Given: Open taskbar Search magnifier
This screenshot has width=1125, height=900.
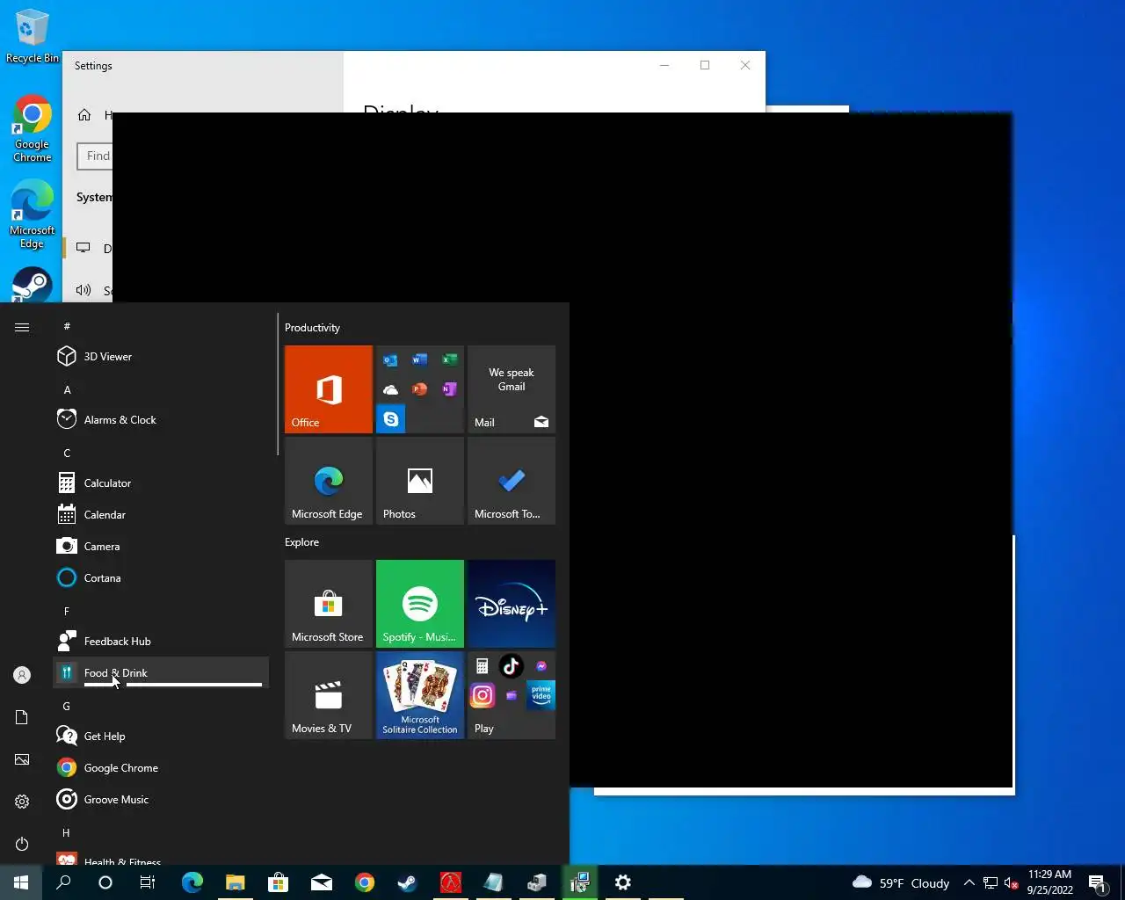Looking at the screenshot, I should [63, 882].
